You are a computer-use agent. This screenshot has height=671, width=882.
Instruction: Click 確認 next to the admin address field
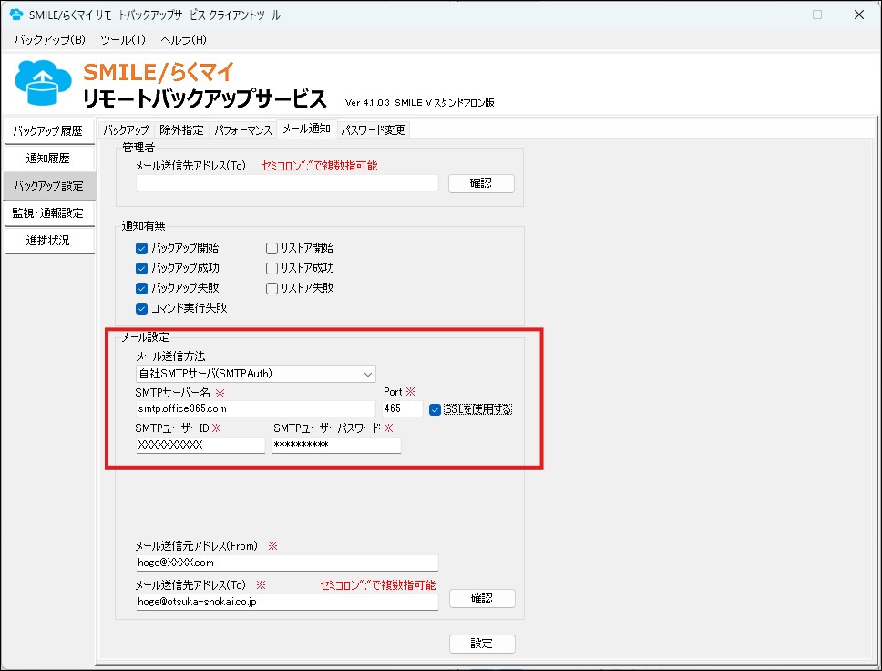[481, 182]
